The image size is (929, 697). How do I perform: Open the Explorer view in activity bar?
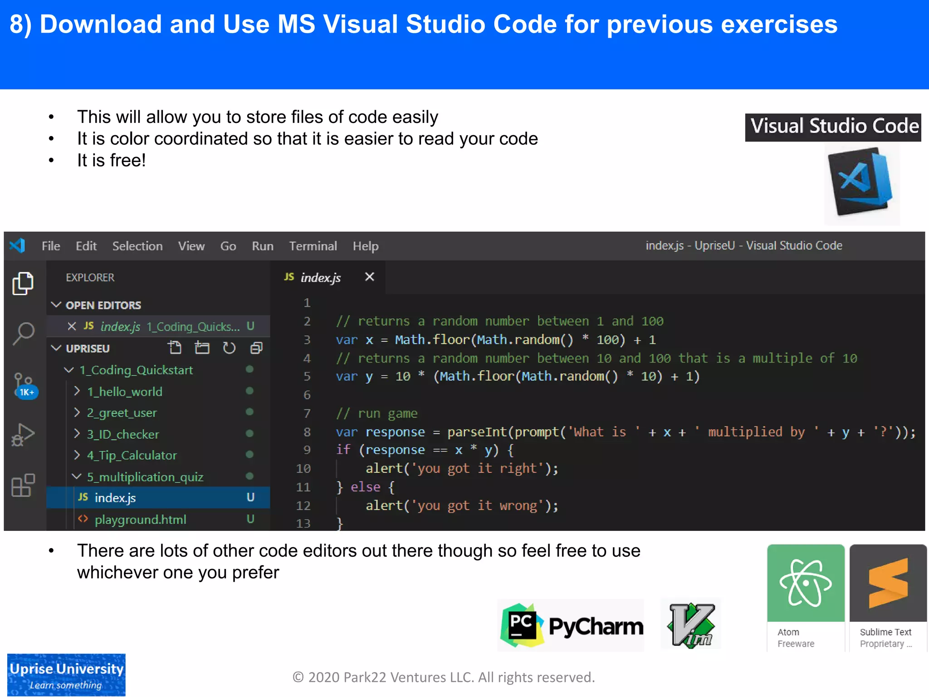coord(23,284)
